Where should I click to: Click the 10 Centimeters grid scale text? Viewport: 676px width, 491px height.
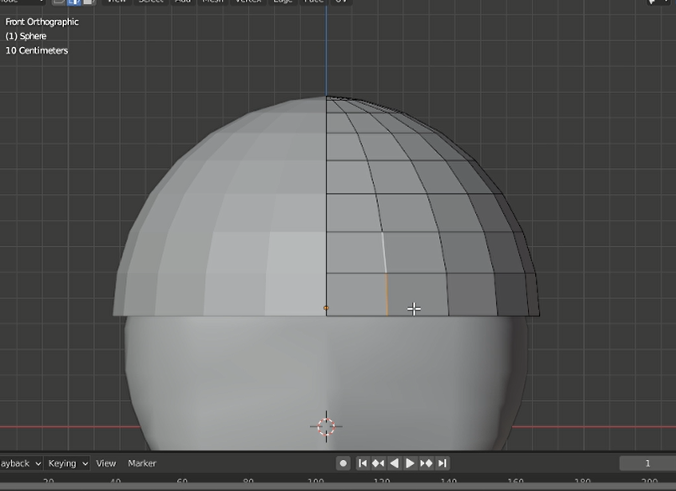(x=37, y=50)
